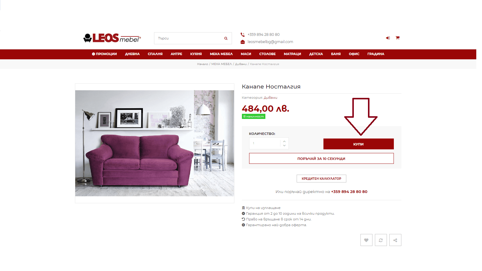This screenshot has height=271, width=482.
Task: Open the login icon in header
Action: (x=388, y=38)
